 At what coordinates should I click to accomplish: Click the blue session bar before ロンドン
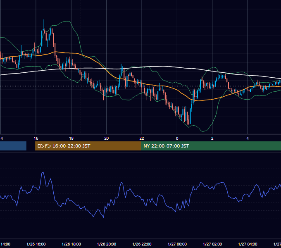[13, 146]
